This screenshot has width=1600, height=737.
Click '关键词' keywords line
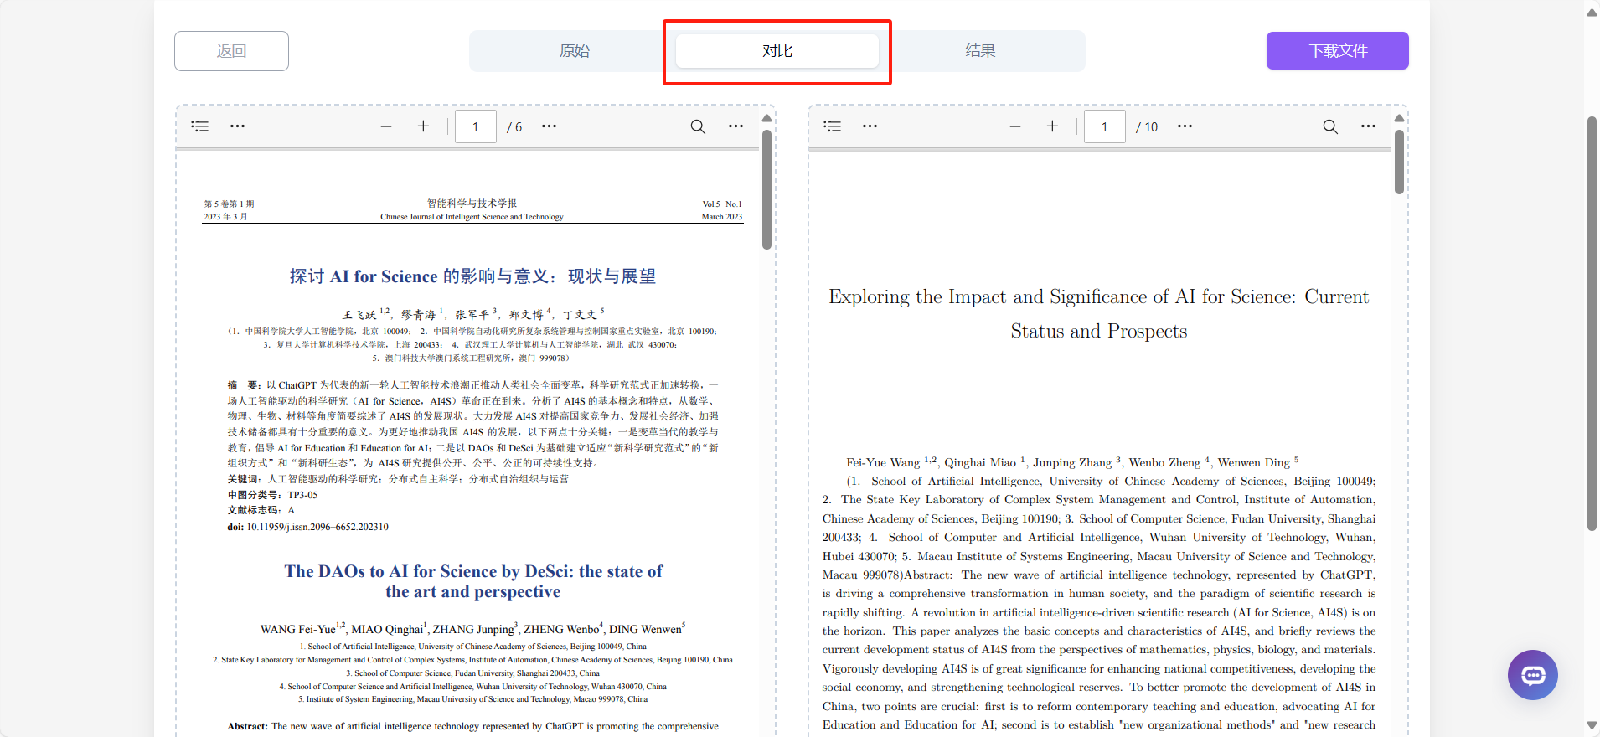point(398,479)
